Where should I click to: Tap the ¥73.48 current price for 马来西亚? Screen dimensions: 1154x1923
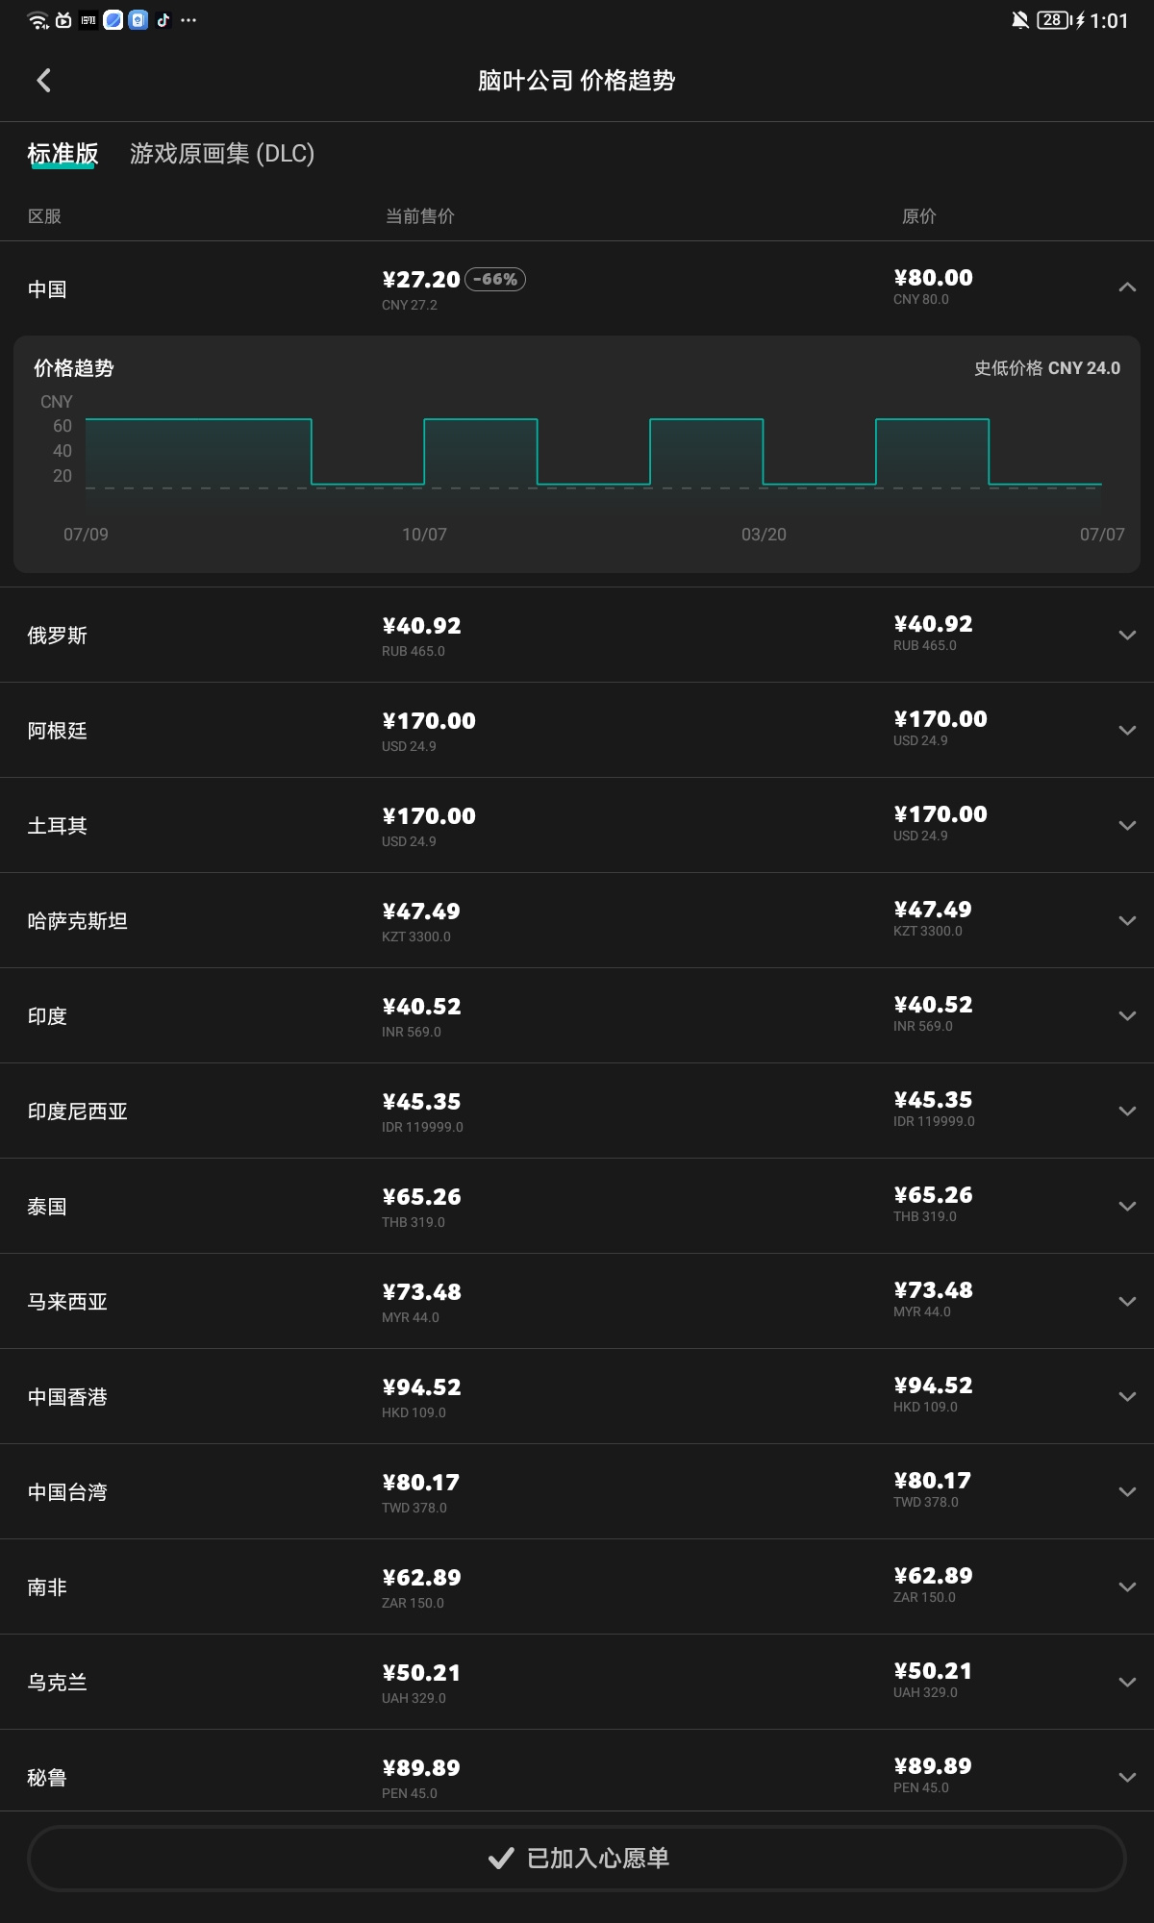point(421,1292)
